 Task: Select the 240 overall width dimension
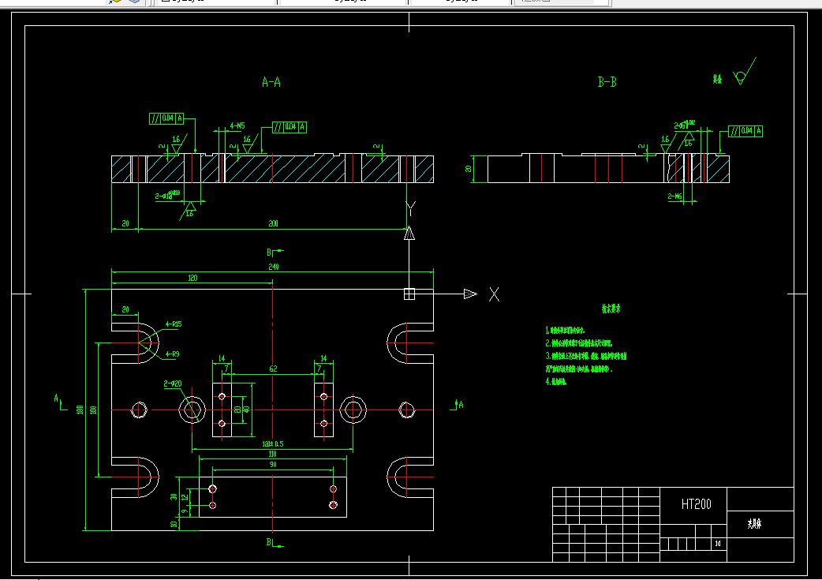[274, 267]
